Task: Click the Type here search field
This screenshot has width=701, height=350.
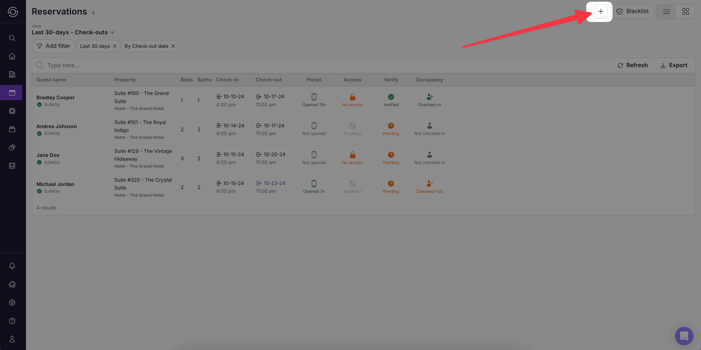Action: (110, 65)
